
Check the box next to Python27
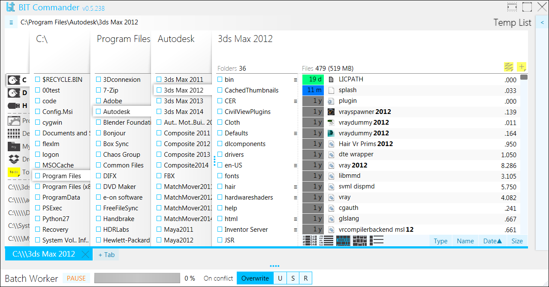pos(38,219)
